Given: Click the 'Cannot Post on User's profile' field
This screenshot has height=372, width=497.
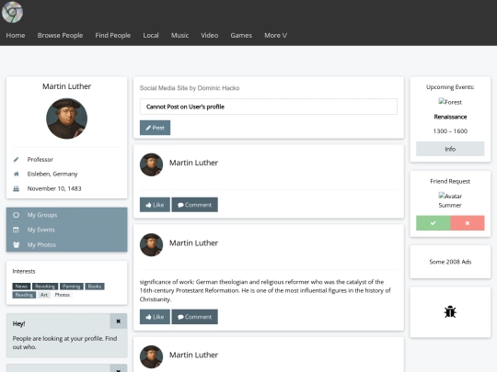Looking at the screenshot, I should (269, 107).
